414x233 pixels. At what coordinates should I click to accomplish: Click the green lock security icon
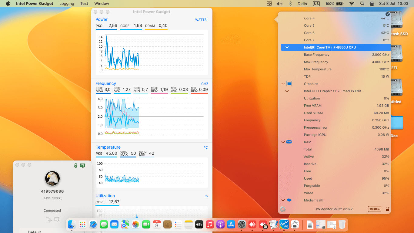pyautogui.click(x=76, y=165)
